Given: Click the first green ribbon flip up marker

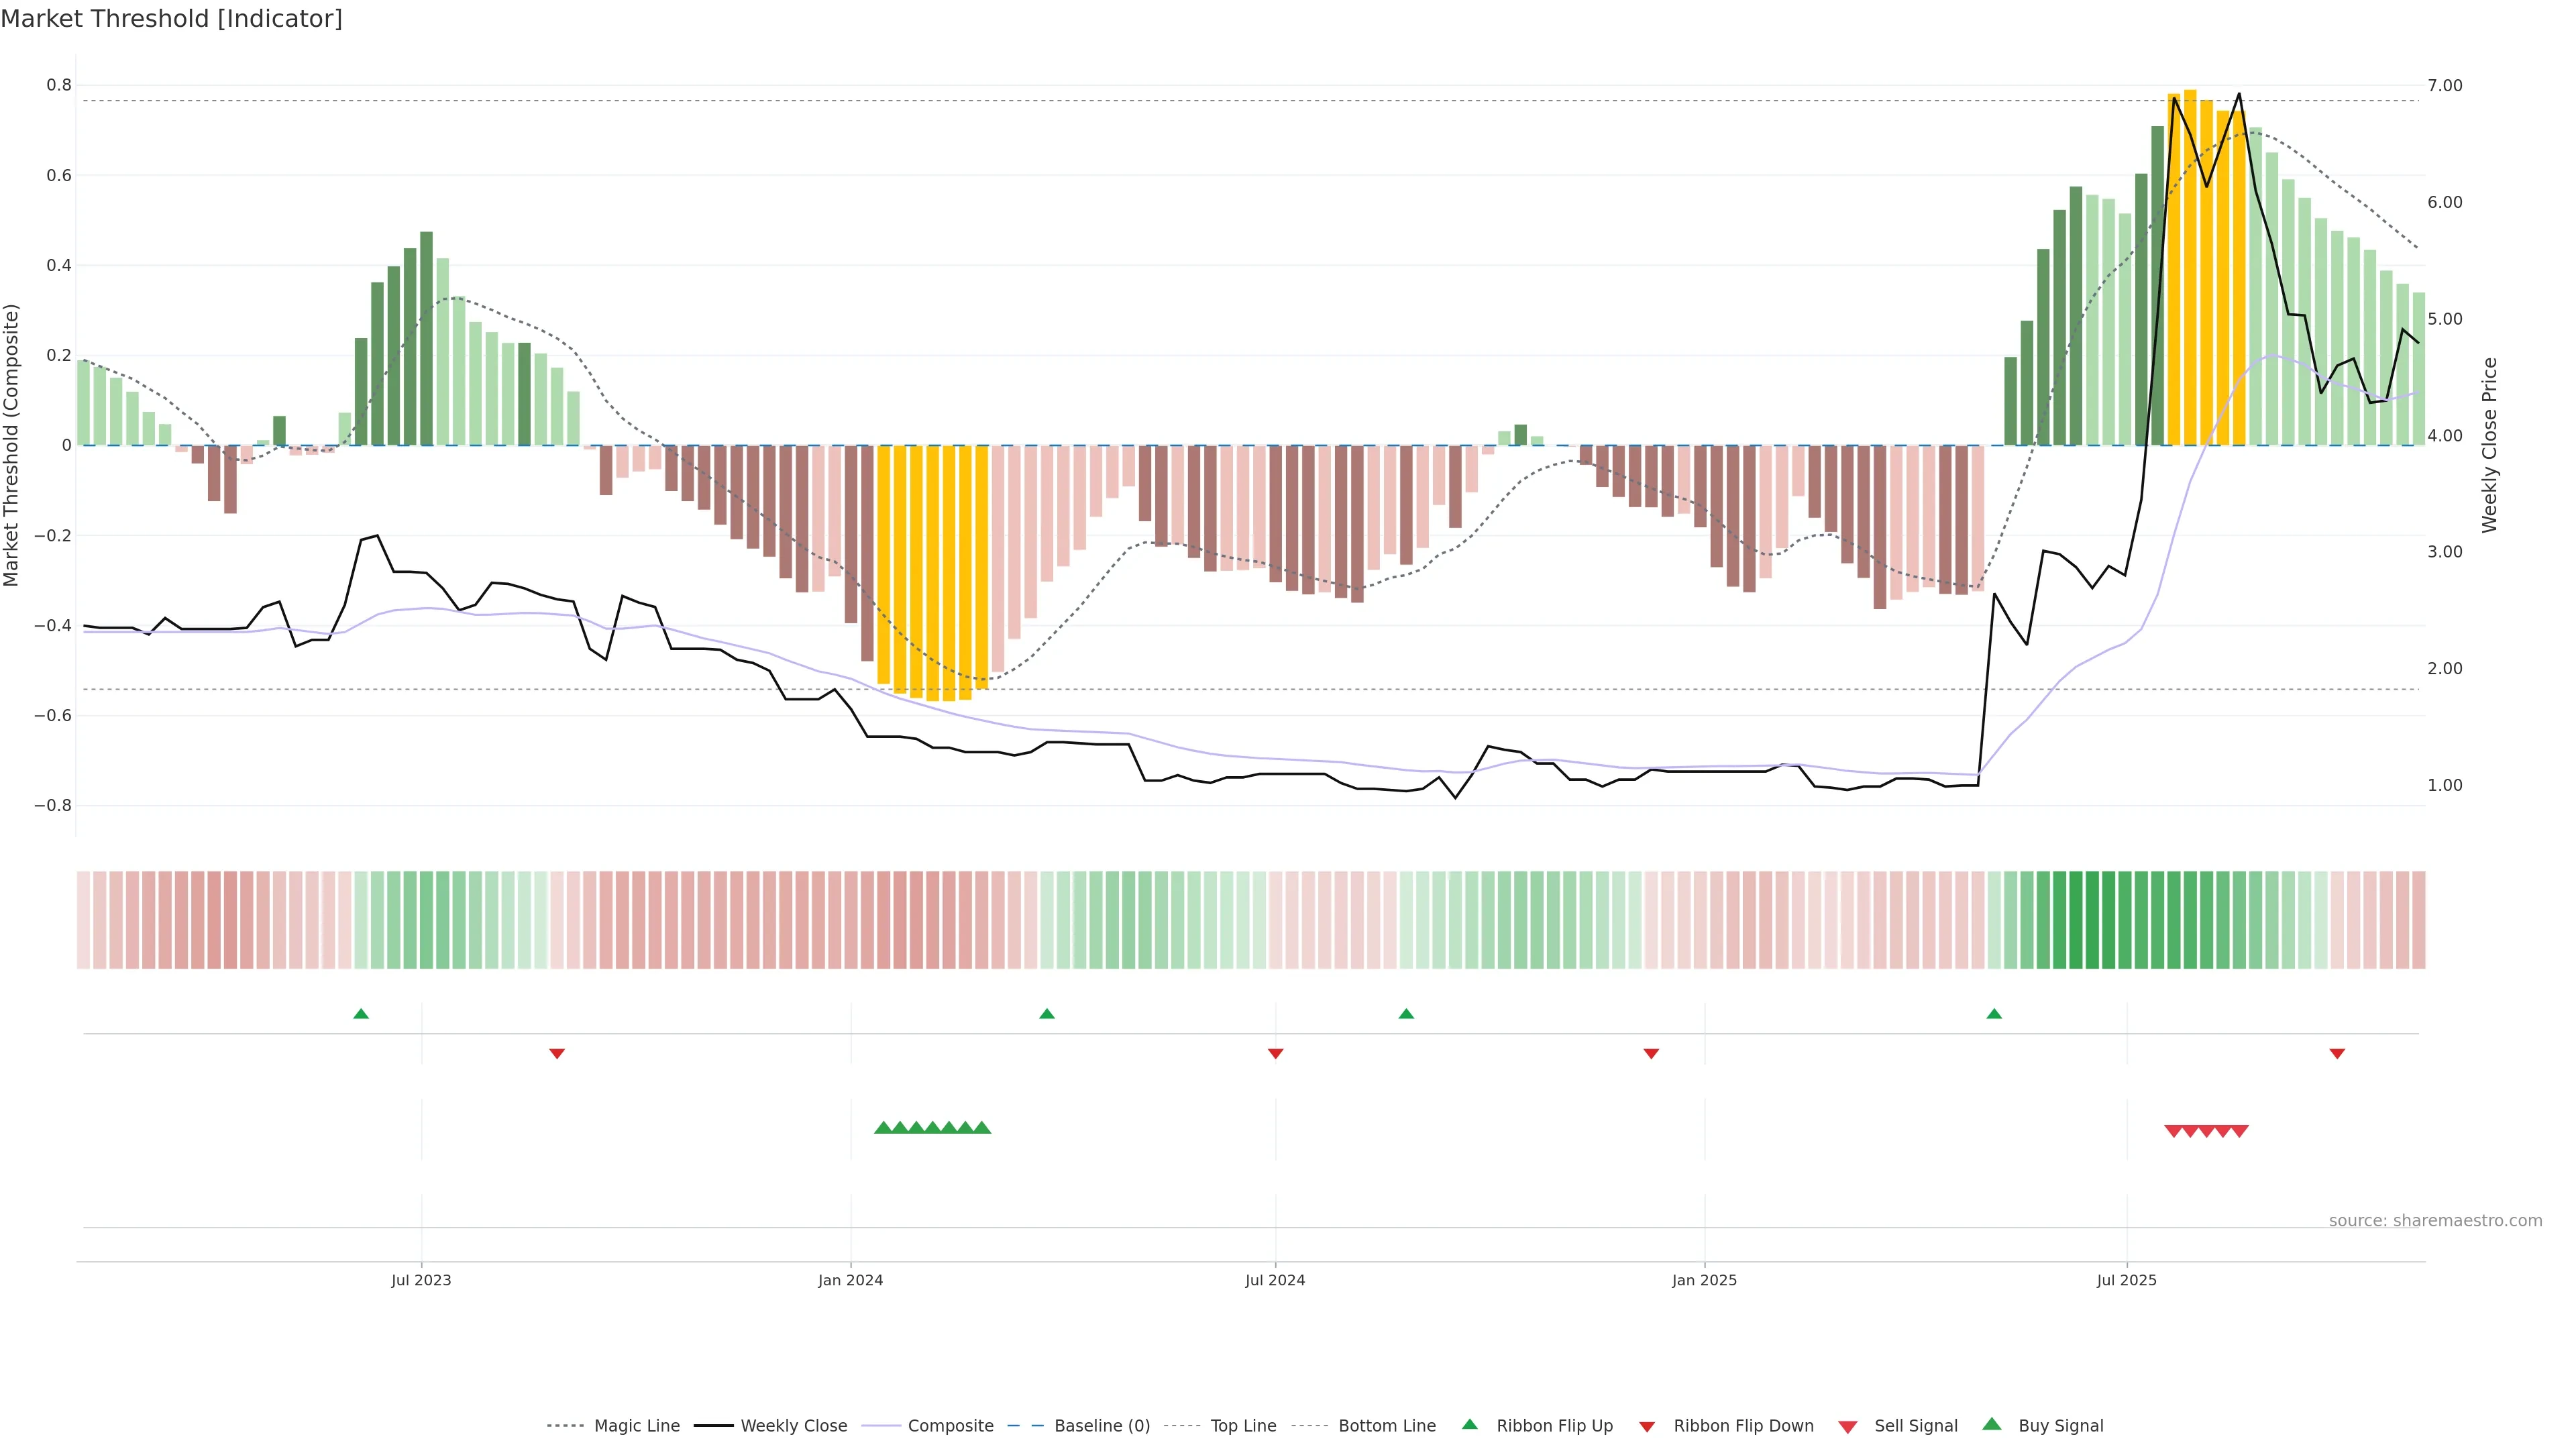Looking at the screenshot, I should 361,1014.
